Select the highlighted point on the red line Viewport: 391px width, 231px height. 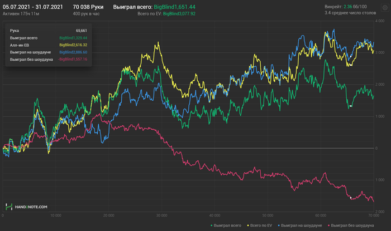[x=351, y=198]
